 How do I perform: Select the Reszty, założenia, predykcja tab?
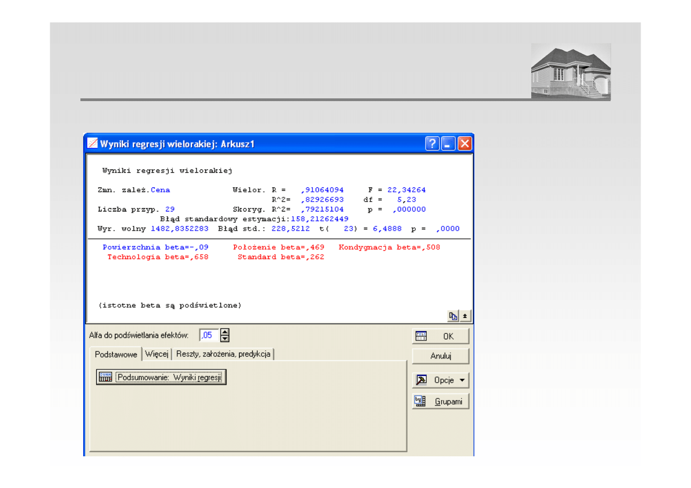pyautogui.click(x=223, y=354)
